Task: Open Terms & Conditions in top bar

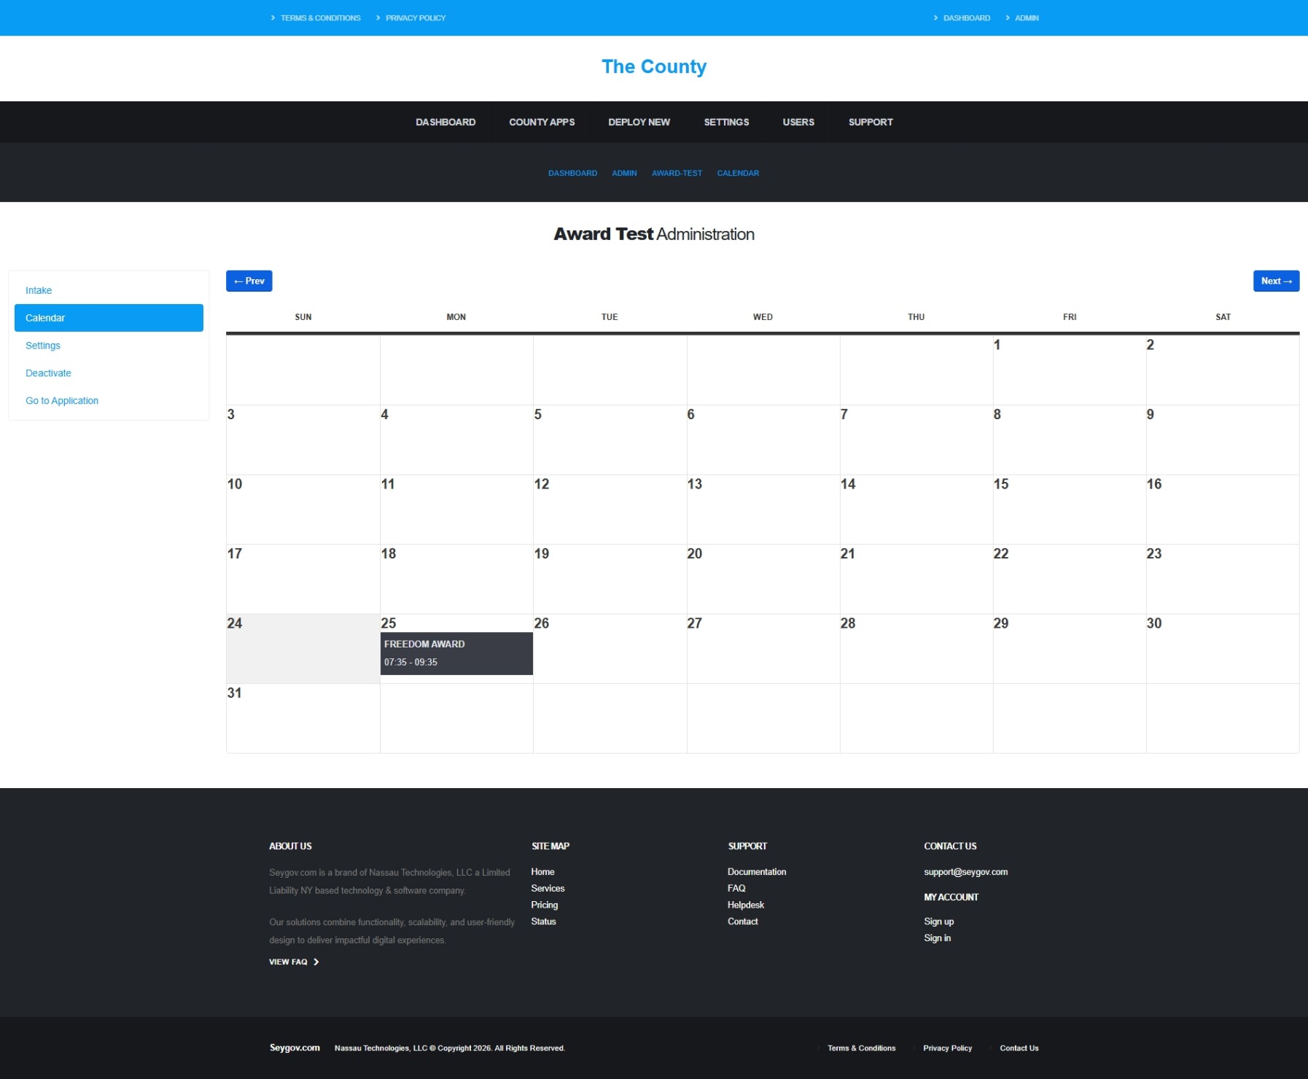Action: click(320, 17)
